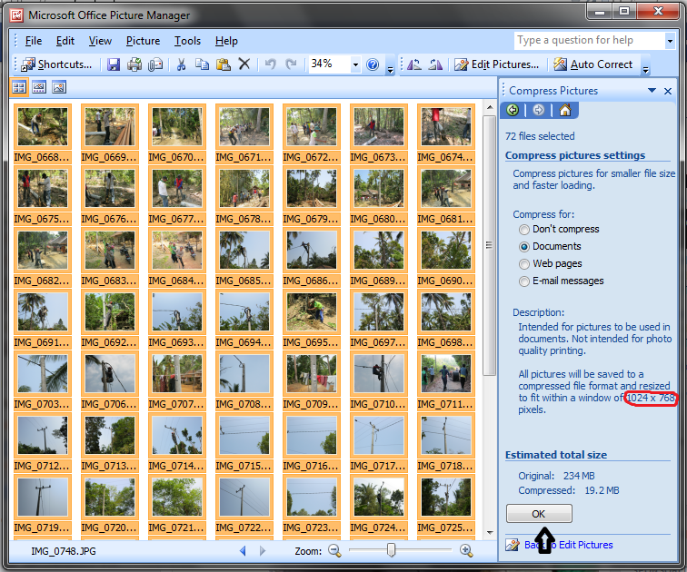Select thumbnail IMG_0674
The image size is (687, 572).
coord(446,133)
